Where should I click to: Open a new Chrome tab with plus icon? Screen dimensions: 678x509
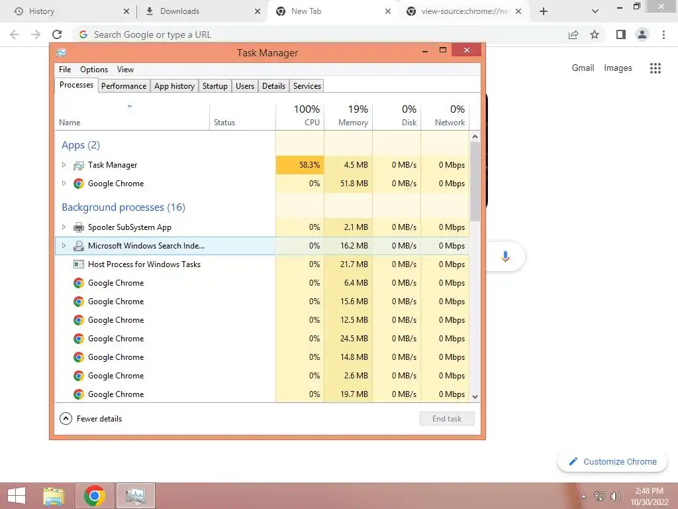(x=544, y=11)
